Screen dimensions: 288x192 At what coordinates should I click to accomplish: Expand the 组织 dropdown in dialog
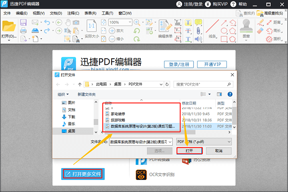coord(63,94)
